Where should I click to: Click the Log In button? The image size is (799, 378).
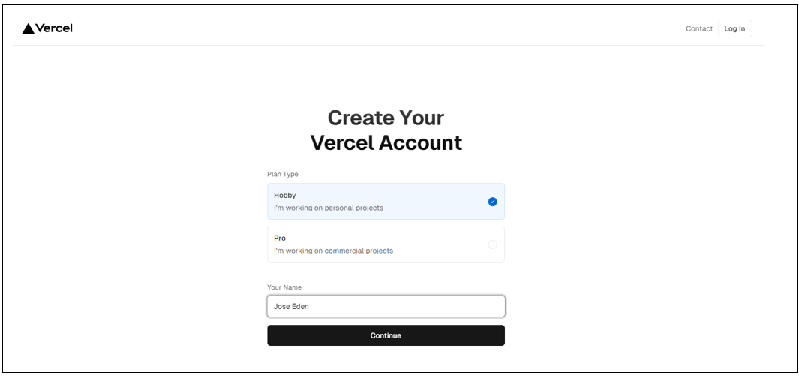734,29
